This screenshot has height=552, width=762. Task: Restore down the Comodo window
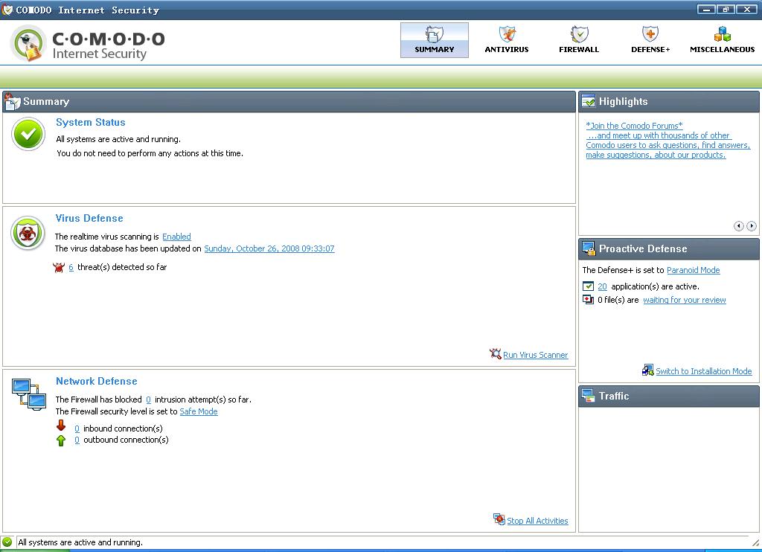[x=726, y=9]
